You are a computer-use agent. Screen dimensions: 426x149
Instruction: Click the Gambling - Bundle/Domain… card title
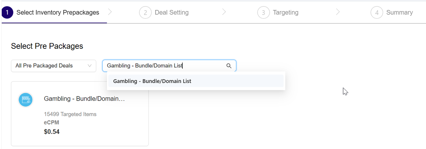tap(85, 99)
